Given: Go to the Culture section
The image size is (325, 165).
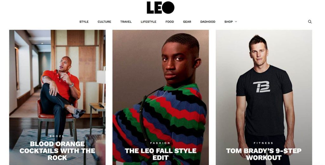Looking at the screenshot, I should [104, 22].
